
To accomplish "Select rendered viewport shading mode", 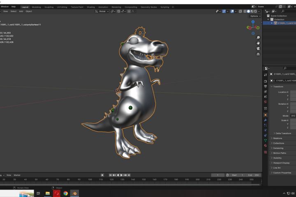I will pos(255,11).
